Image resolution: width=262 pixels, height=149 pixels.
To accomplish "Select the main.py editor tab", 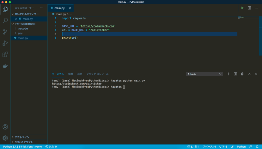I will (60, 8).
